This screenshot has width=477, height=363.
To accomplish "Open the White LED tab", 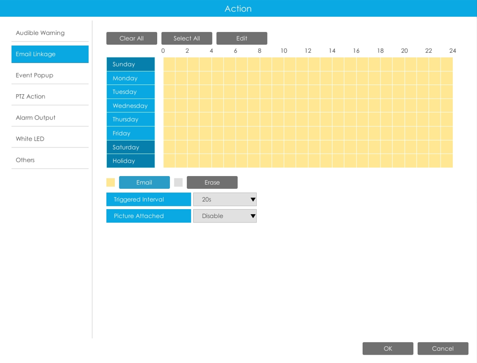I will point(50,139).
